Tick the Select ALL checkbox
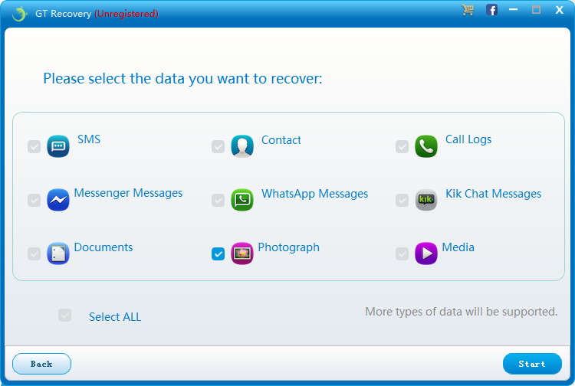This screenshot has height=386, width=575. pyautogui.click(x=65, y=315)
